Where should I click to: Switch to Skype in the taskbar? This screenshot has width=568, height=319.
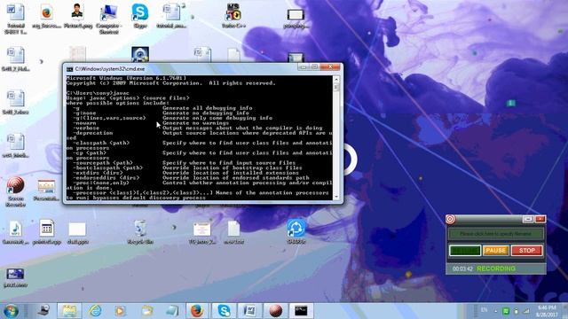[224, 311]
